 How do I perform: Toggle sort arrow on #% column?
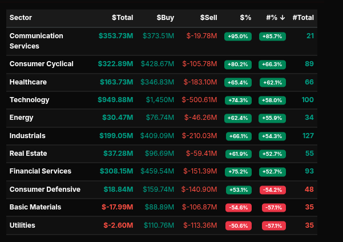point(283,18)
